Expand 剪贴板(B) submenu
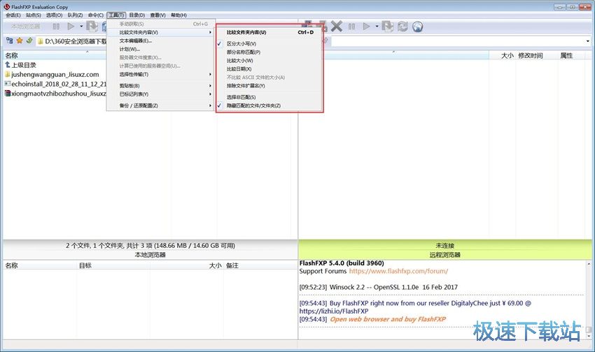Screen dimensions: 595x352 (161, 86)
